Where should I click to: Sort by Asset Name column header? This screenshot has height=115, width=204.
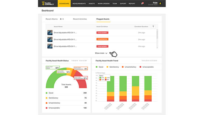click(x=58, y=27)
